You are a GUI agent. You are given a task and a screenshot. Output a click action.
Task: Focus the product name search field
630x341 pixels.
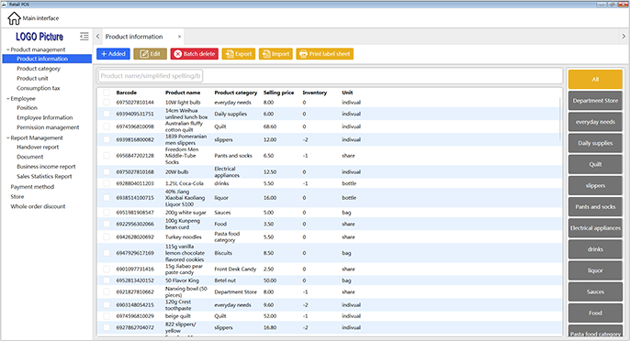pyautogui.click(x=150, y=76)
